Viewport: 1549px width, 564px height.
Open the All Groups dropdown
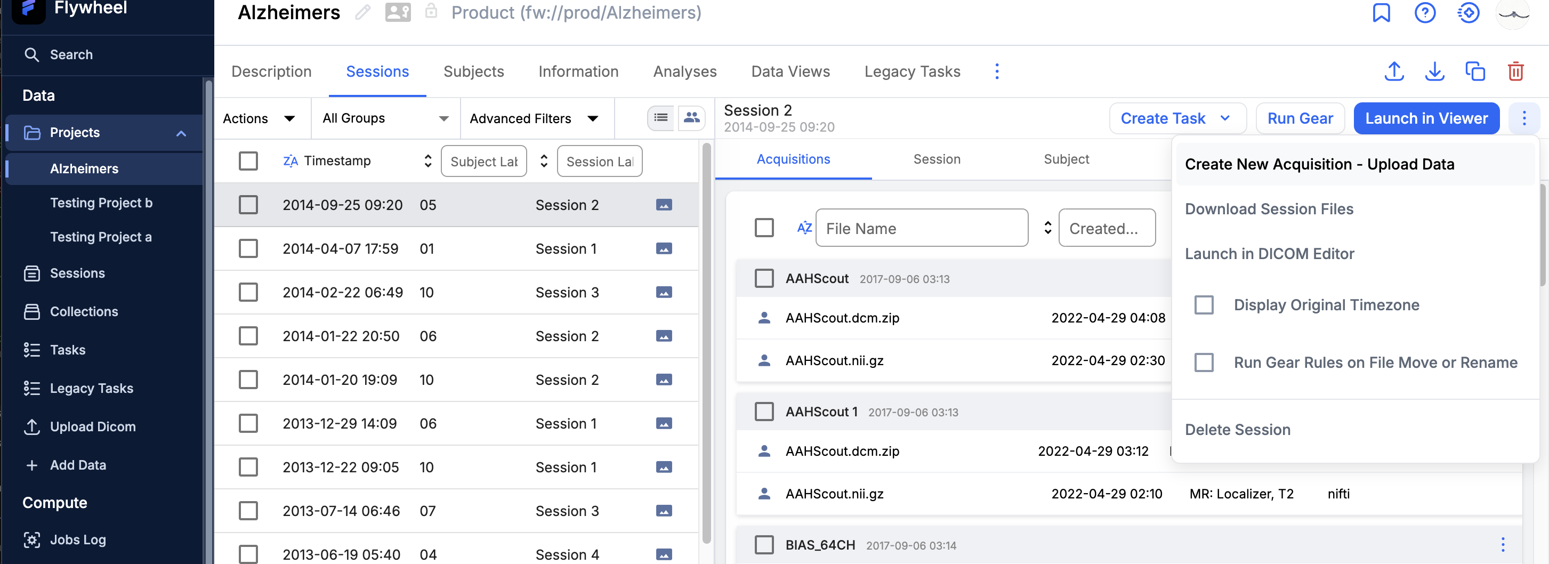coord(385,118)
